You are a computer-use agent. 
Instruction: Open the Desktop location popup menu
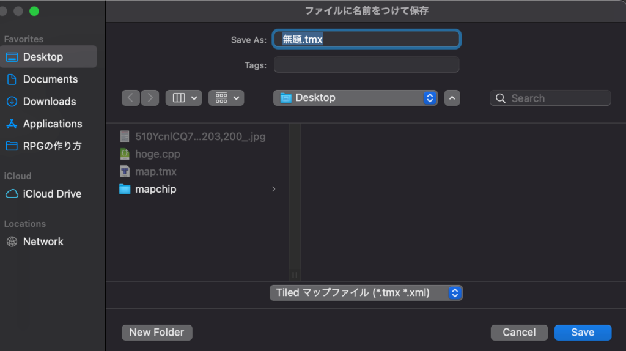(x=355, y=98)
